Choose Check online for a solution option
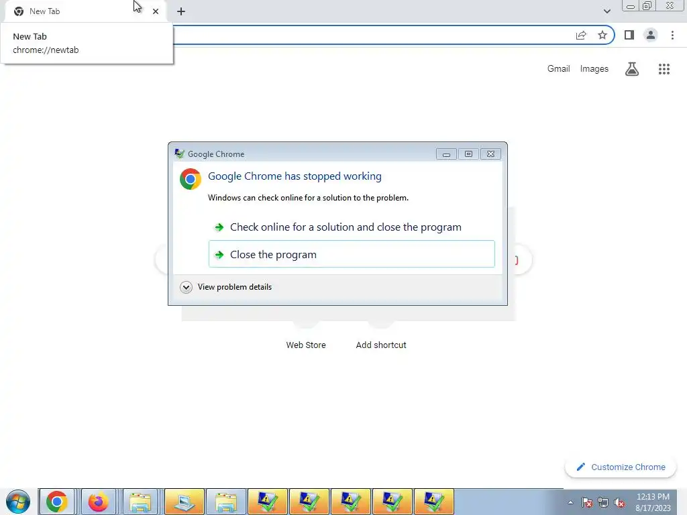 [x=352, y=227]
